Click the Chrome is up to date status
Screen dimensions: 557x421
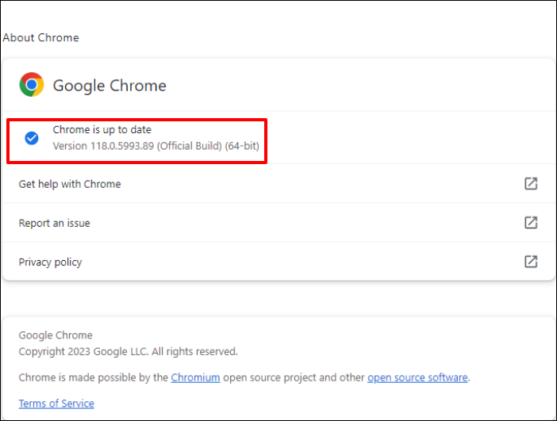102,130
